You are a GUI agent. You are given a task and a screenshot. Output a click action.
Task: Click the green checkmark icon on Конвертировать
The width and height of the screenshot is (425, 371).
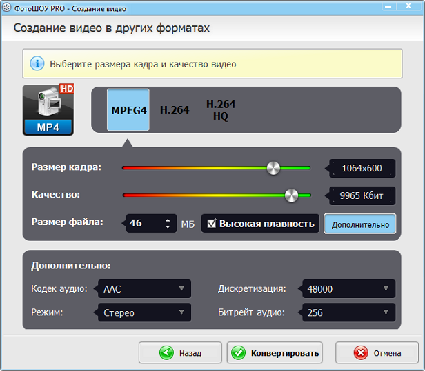pos(239,352)
